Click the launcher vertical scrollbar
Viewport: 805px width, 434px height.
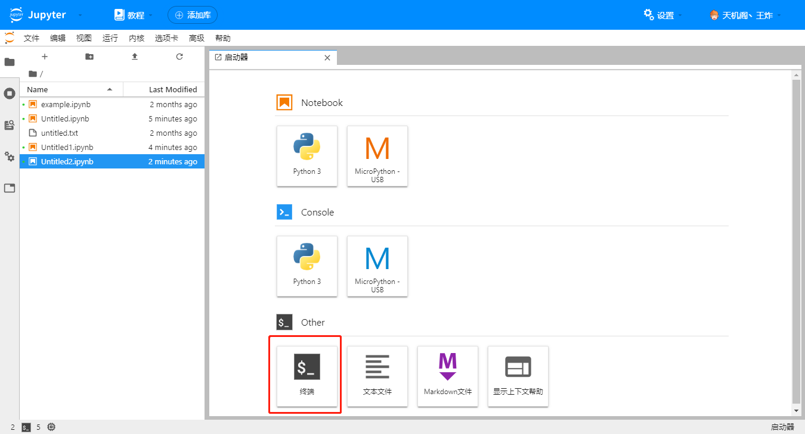tap(796, 238)
